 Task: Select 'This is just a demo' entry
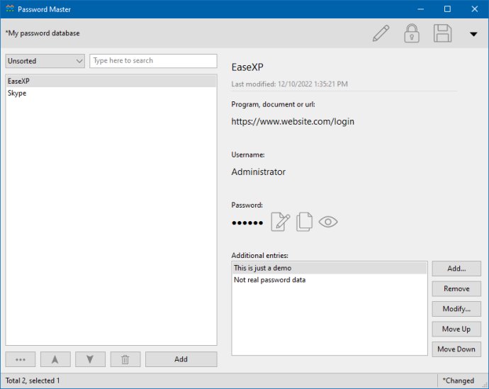330,268
